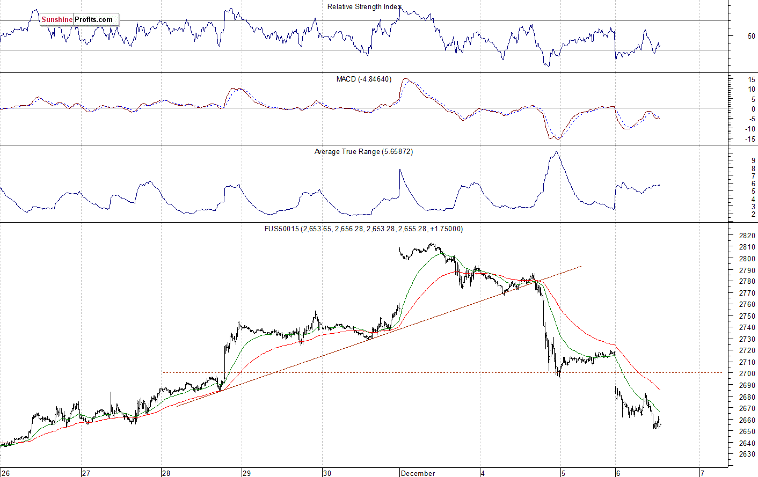
Task: Click price axis value 2810
Action: pos(747,247)
